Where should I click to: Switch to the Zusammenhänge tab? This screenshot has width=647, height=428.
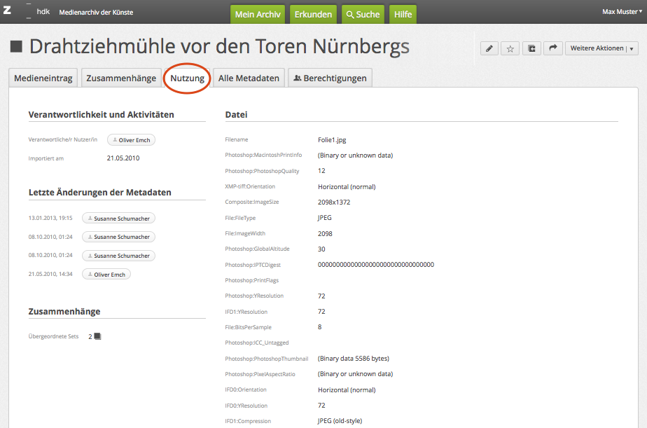pos(121,78)
